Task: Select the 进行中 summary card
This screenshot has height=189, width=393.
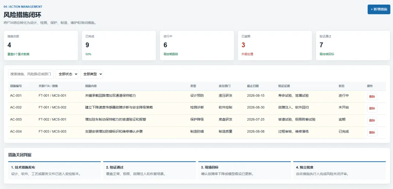Action: point(197,45)
